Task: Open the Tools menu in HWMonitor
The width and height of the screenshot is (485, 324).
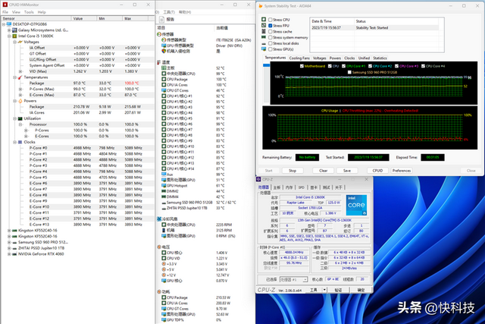Action: (30, 12)
